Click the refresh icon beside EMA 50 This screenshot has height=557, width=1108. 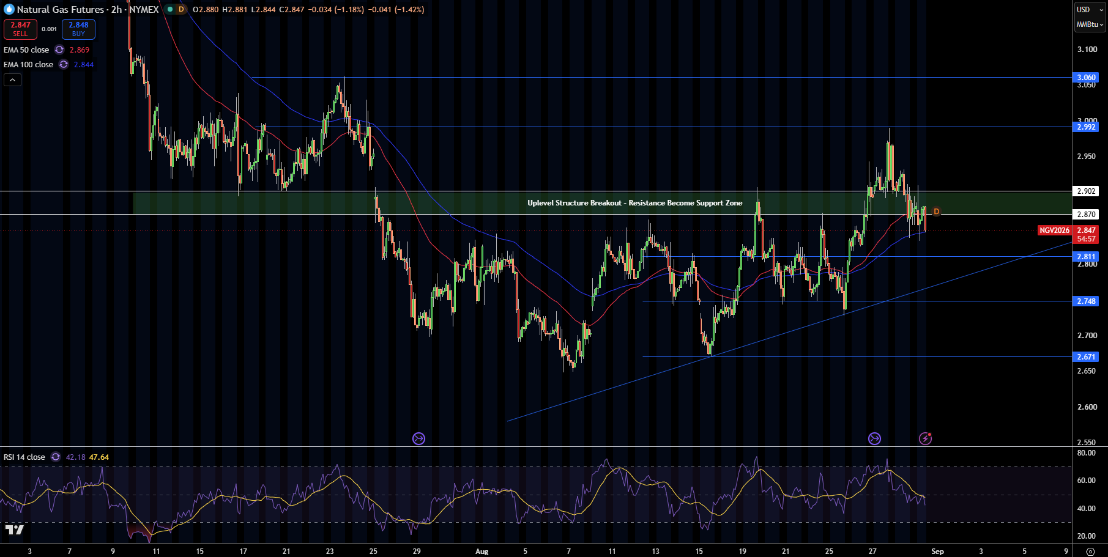pyautogui.click(x=59, y=50)
